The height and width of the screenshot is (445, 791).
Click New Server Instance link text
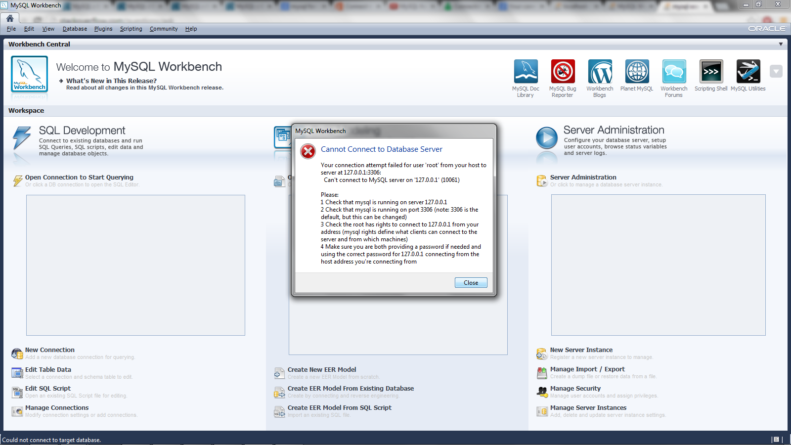coord(581,350)
